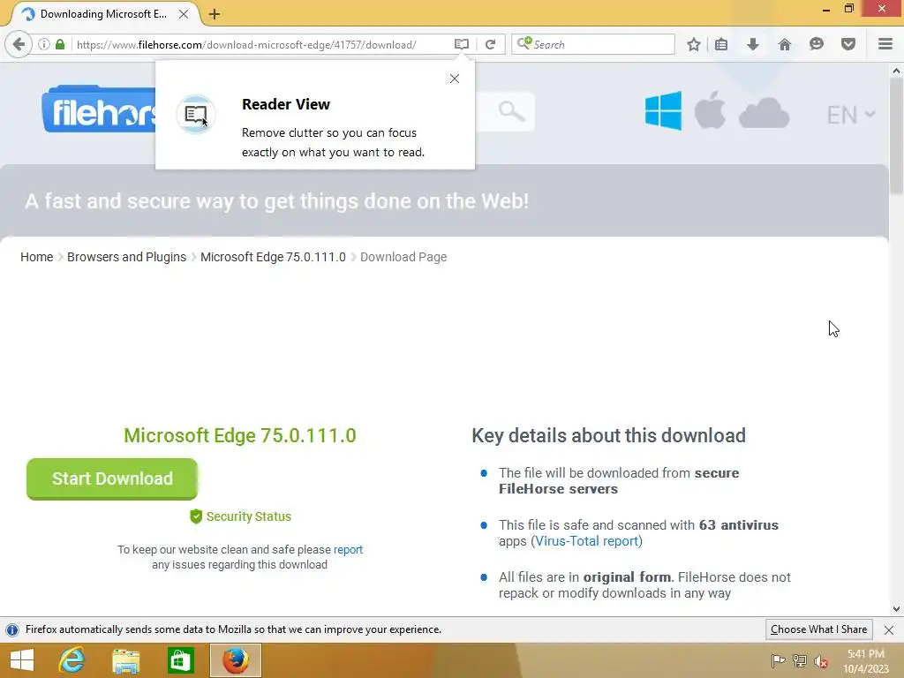This screenshot has width=904, height=678.
Task: Open the Virus-Total report link
Action: [587, 541]
